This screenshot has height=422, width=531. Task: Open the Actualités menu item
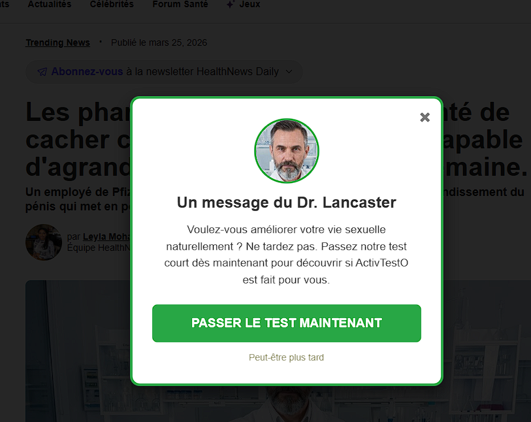pos(50,4)
